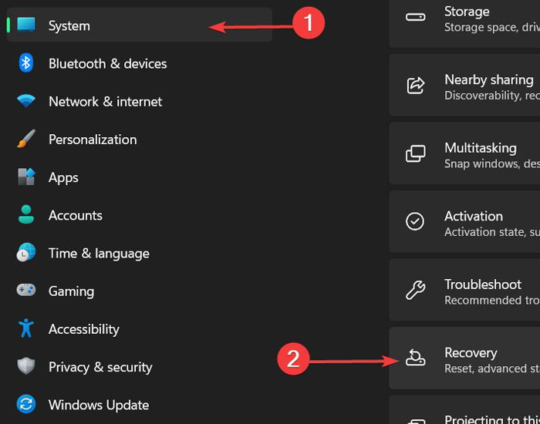Click the Wi-Fi Network icon
This screenshot has height=424, width=540.
coord(25,101)
